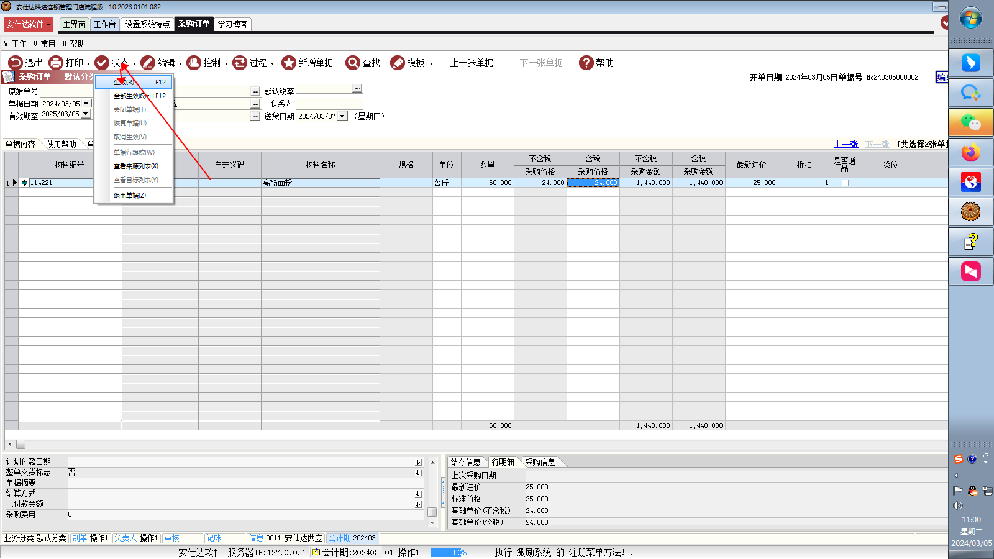Click the 打印 printer icon
This screenshot has height=559, width=994.
tap(56, 63)
